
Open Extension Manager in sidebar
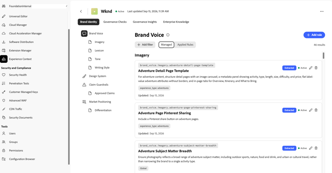click(x=20, y=50)
